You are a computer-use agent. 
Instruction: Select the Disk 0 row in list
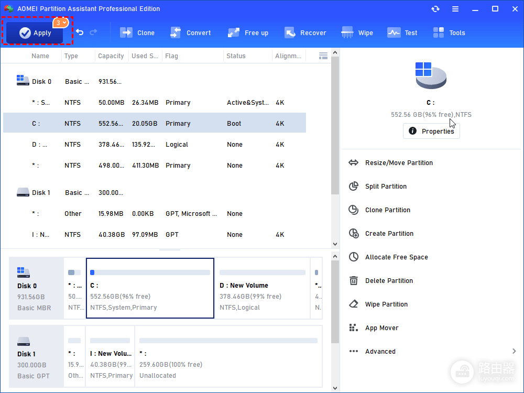point(155,82)
